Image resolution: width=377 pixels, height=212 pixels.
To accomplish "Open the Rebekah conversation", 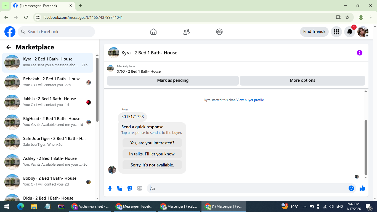I will point(47,82).
